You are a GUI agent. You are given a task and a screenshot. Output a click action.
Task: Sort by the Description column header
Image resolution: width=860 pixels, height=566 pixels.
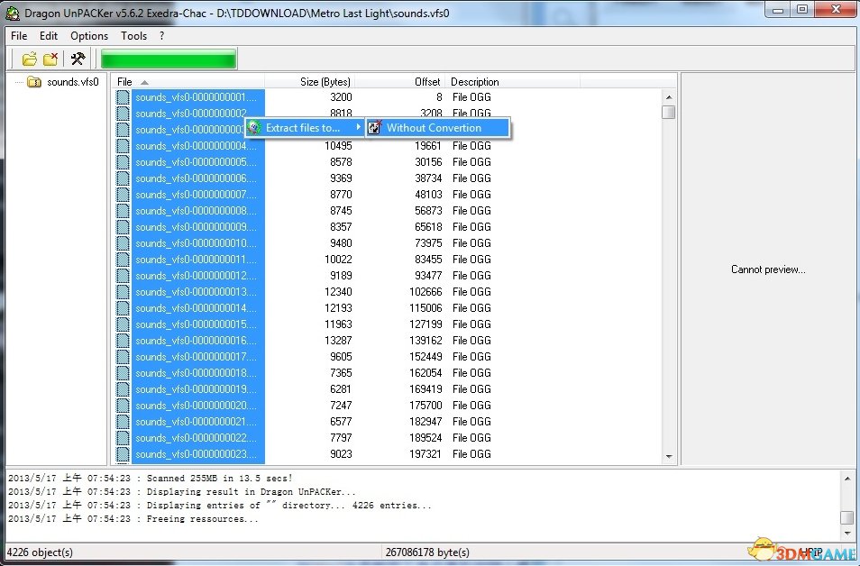click(512, 82)
